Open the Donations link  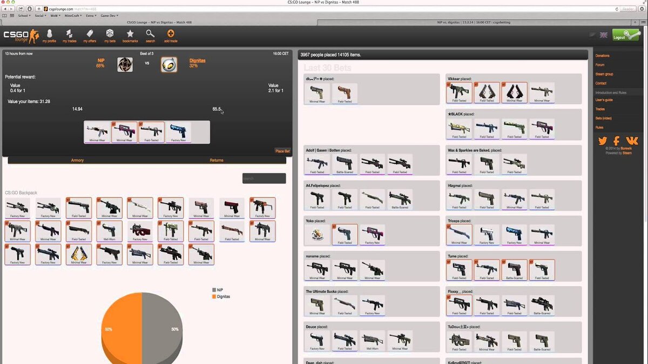603,56
